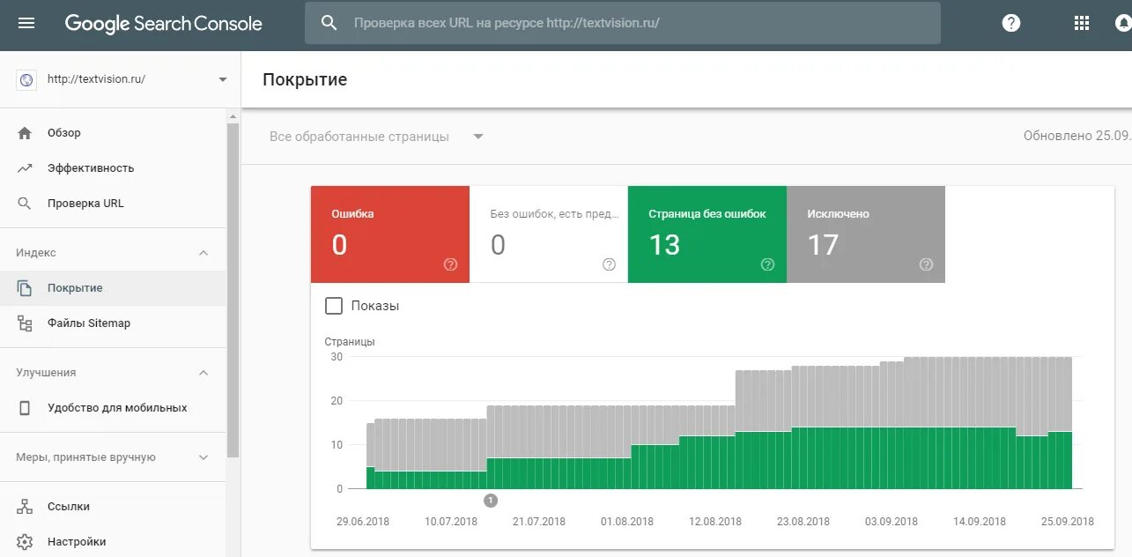Open the property selector dropdown arrow

223,79
